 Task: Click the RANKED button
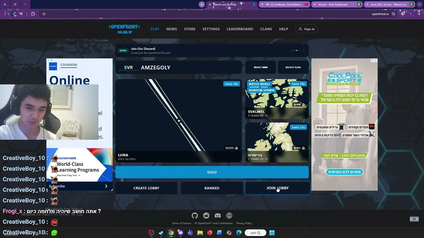(x=212, y=188)
